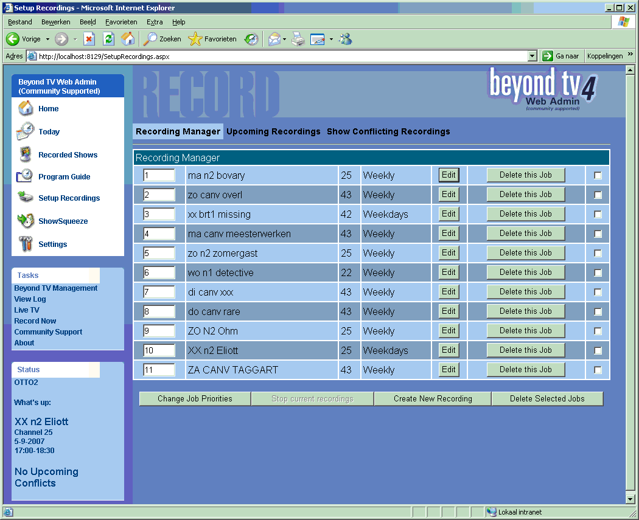Stop page loading with the red X icon
Screen dimensions: 639x520
(x=89, y=39)
